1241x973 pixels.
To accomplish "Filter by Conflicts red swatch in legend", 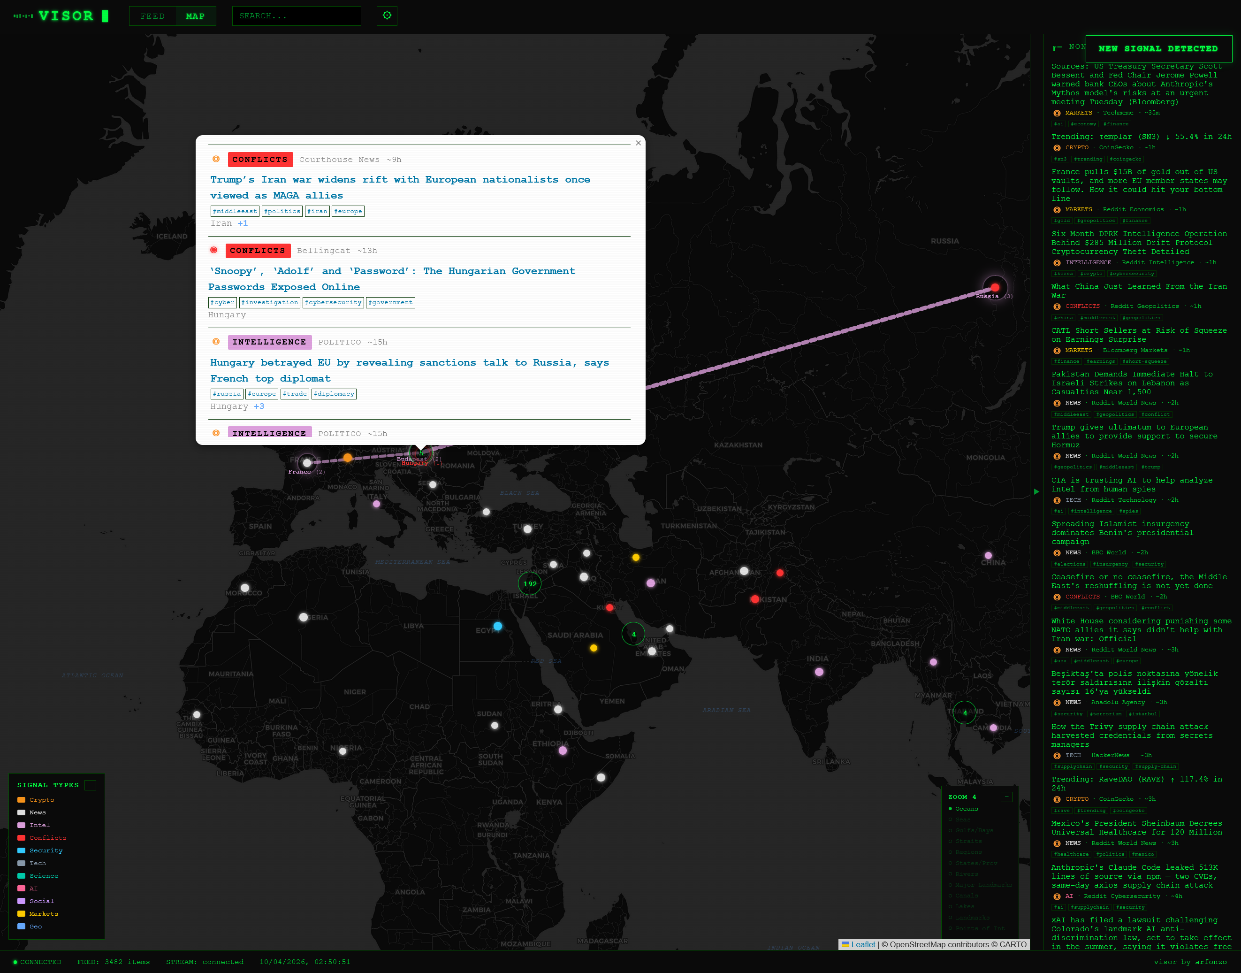I will click(x=22, y=837).
